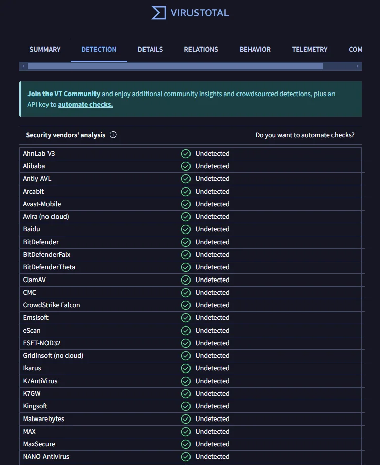Click the check icon for Avira (no cloud)
Screen dimensions: 380x465
(186, 217)
